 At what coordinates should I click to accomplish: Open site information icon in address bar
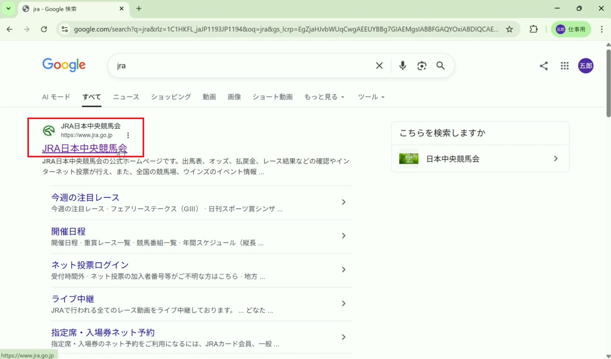[x=65, y=29]
